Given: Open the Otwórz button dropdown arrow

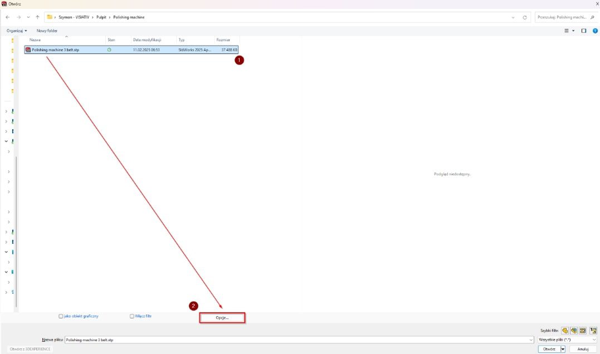Looking at the screenshot, I should (x=563, y=349).
